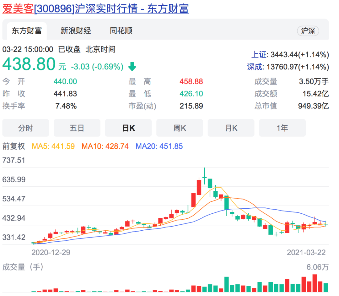
Task: Click the peak candlestick at chart top
Action: pyautogui.click(x=205, y=176)
